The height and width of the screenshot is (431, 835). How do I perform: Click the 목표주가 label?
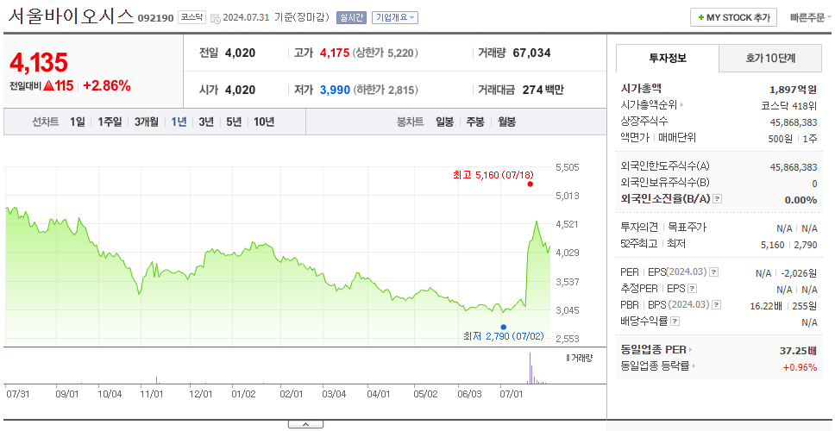click(687, 228)
